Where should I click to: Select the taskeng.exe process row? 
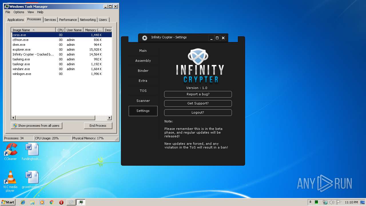coord(61,59)
